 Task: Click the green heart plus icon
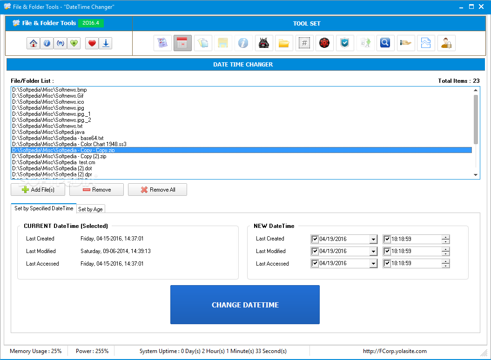74,43
